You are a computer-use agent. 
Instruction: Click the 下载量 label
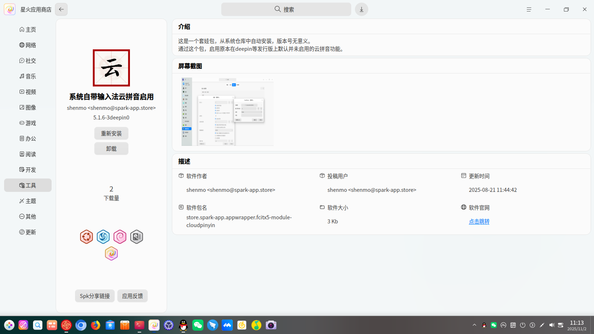tap(111, 198)
